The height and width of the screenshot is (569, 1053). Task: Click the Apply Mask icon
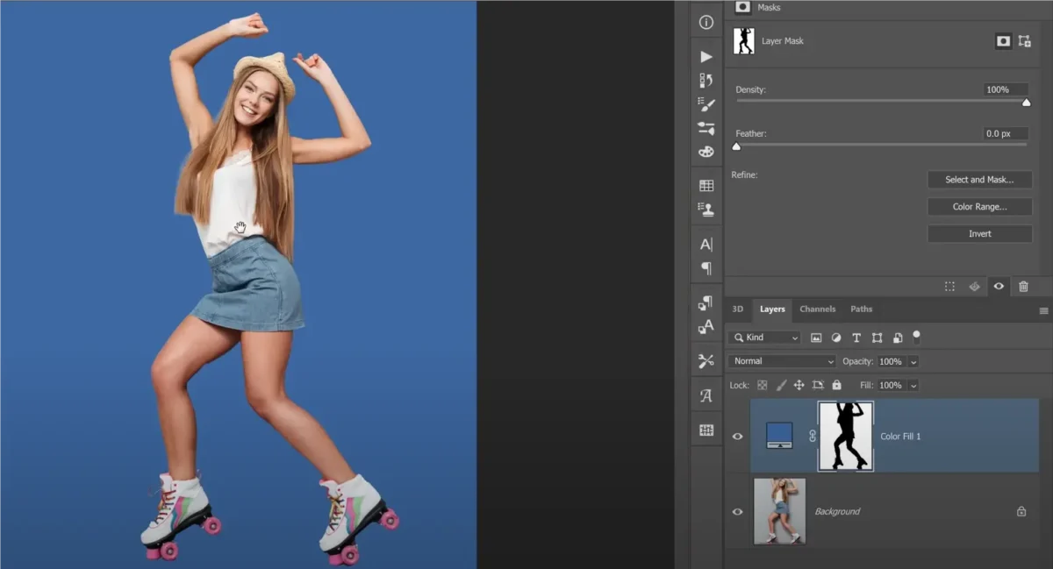click(x=974, y=287)
